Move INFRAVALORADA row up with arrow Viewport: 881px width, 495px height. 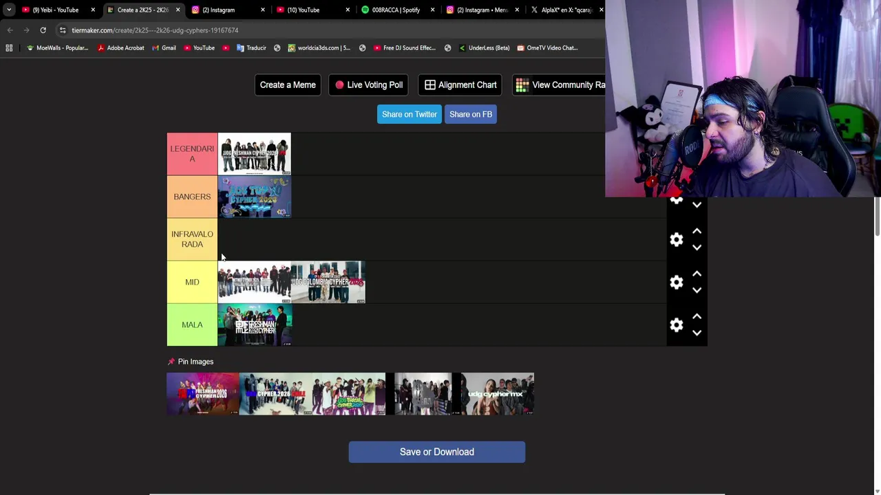[697, 232]
